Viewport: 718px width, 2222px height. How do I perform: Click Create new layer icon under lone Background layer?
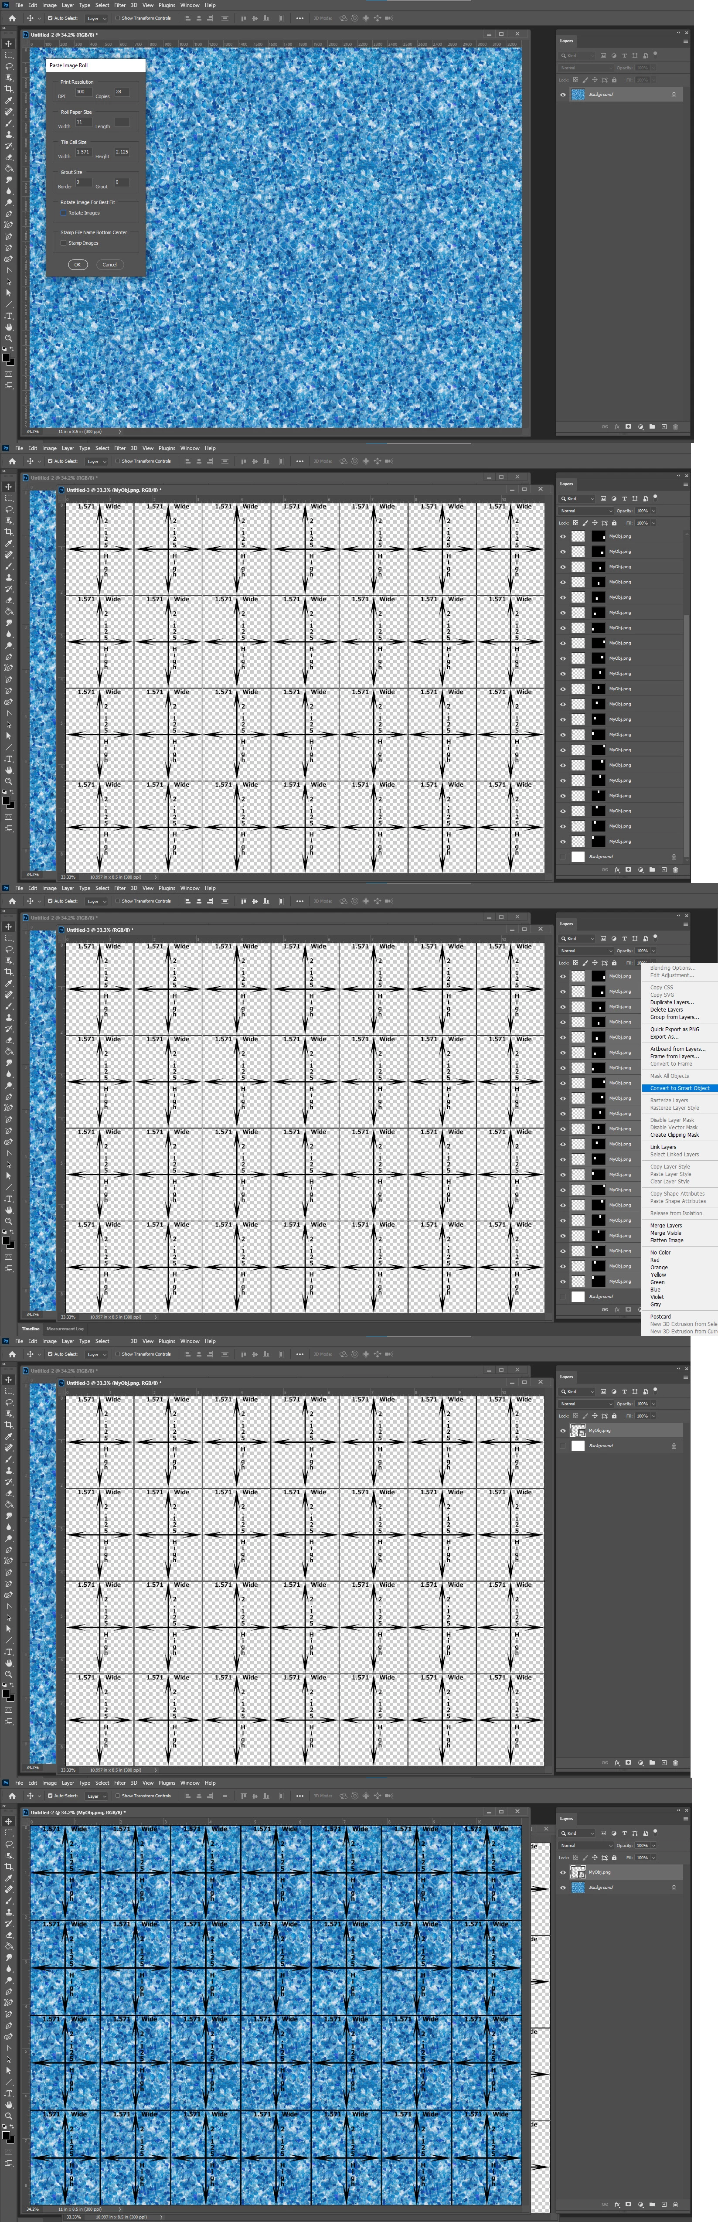click(664, 426)
